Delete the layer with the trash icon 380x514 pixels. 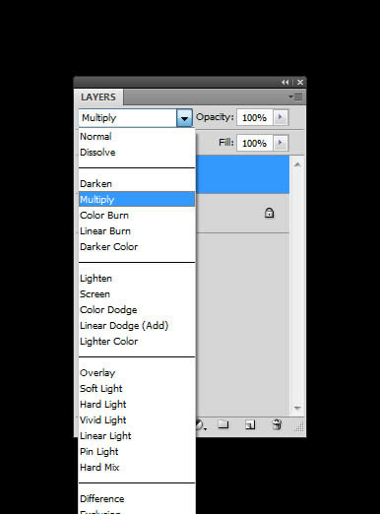coord(277,424)
